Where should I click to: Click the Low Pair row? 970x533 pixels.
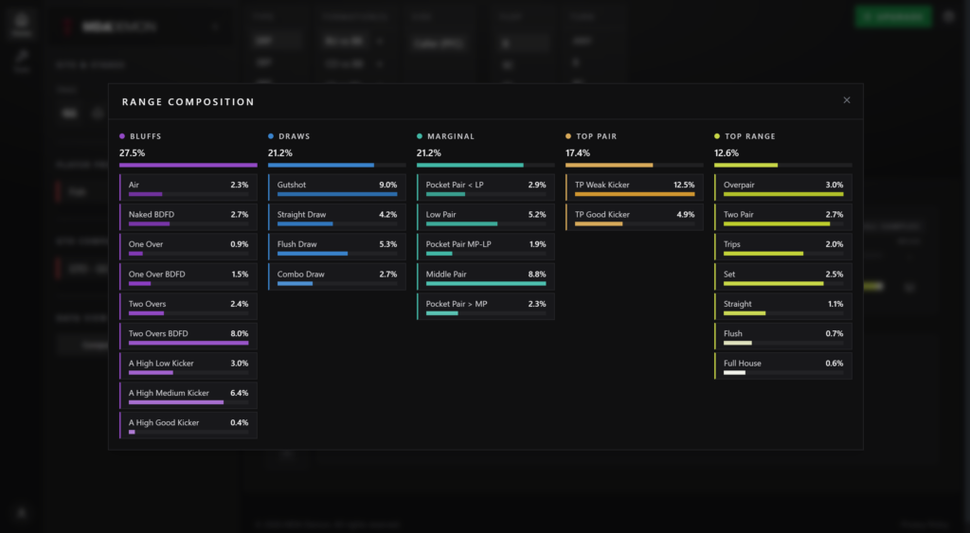pyautogui.click(x=486, y=217)
